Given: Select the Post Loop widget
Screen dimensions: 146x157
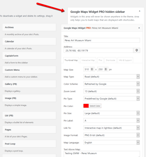Looking at the screenshot, I should point(29,144).
